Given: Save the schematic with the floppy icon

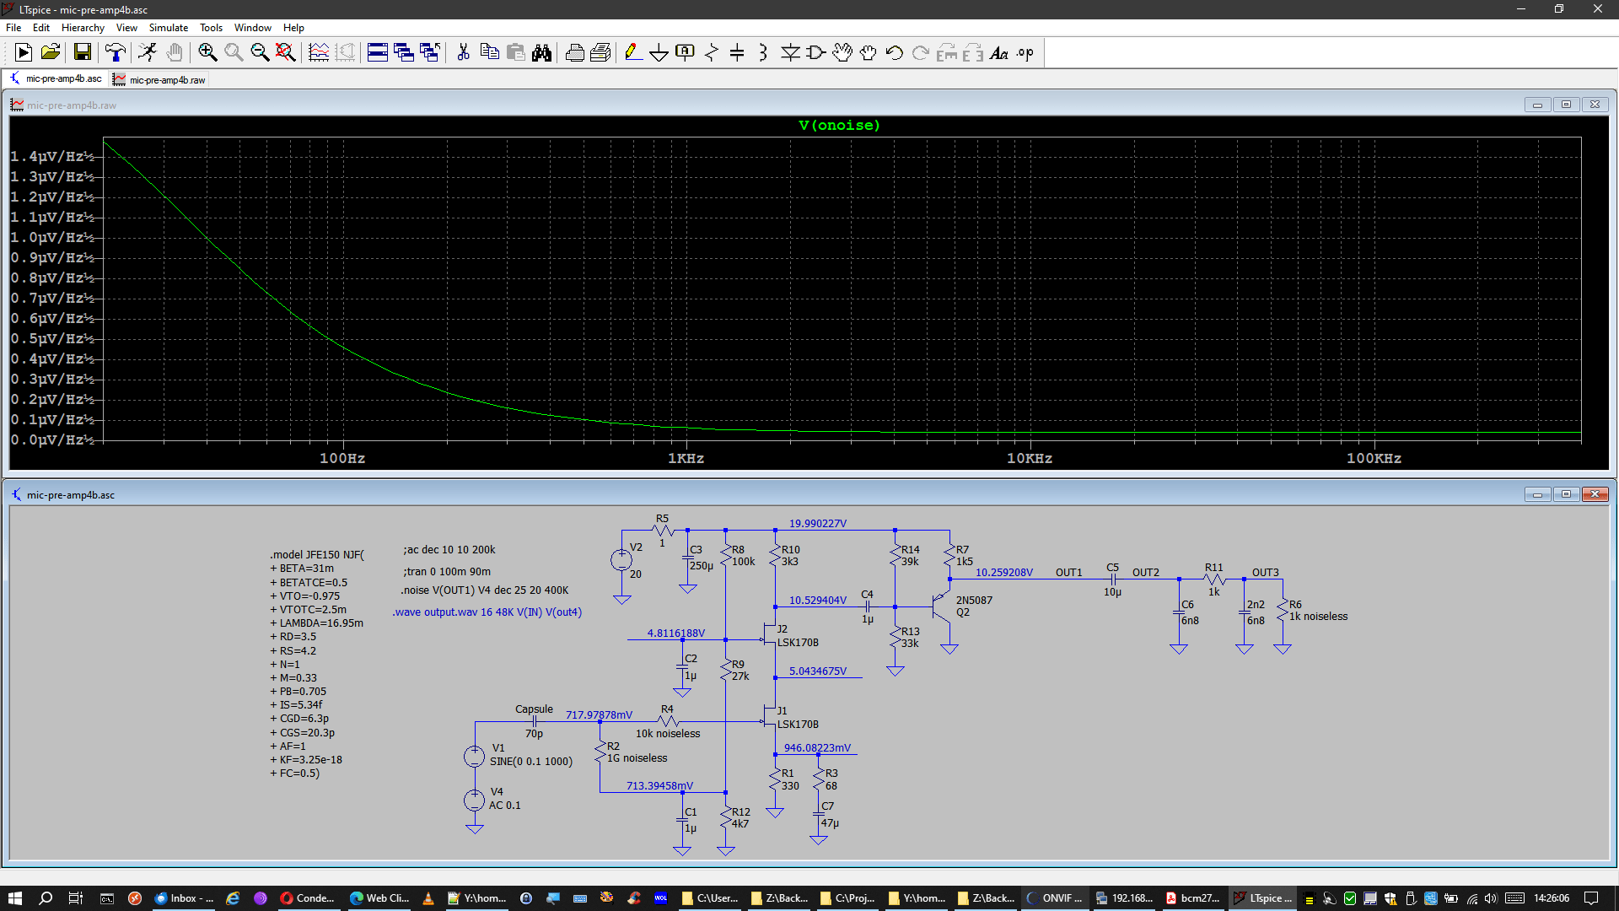Looking at the screenshot, I should [82, 52].
